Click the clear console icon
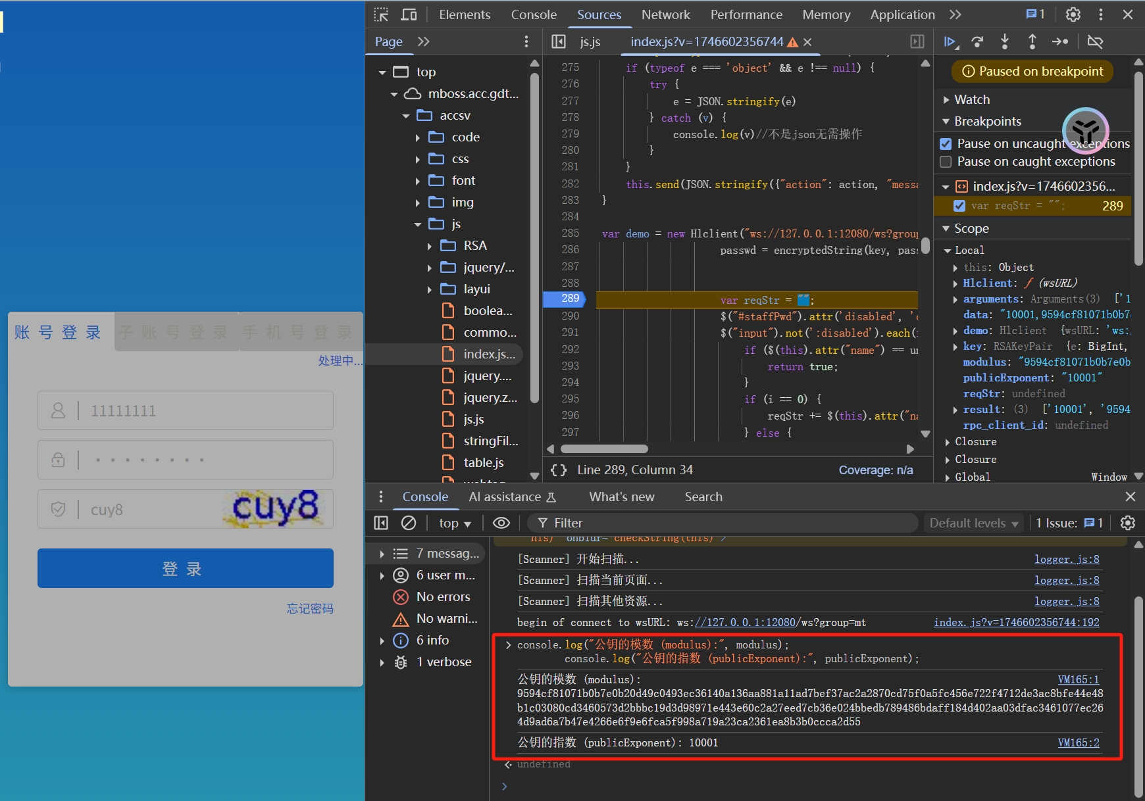 tap(409, 523)
